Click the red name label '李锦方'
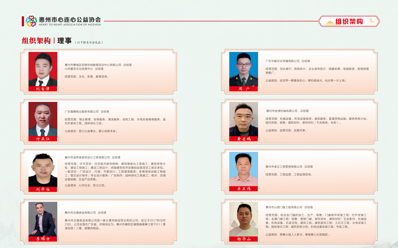This screenshot has width=398, height=248. tap(43, 239)
